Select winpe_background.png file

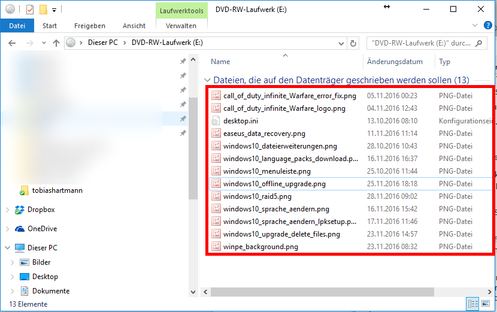point(260,247)
